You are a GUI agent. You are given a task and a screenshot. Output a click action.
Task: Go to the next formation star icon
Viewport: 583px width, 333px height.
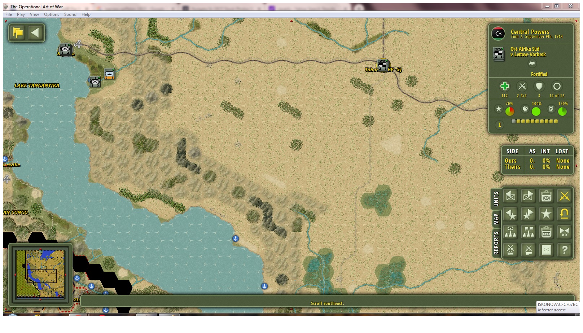[528, 214]
